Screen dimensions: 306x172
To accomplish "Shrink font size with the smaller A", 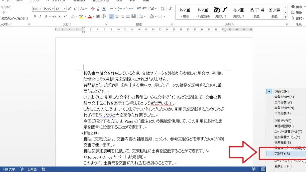I will 75,9.
